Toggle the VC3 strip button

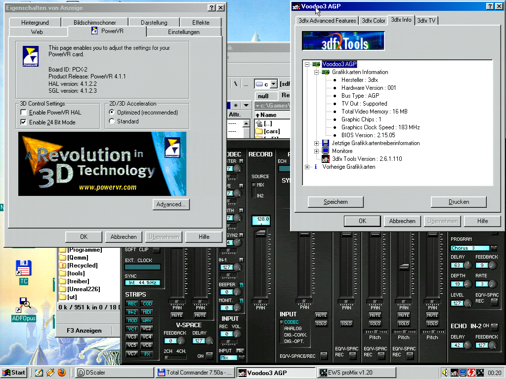(132, 337)
